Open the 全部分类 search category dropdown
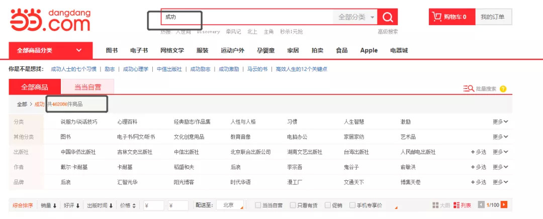Screen dimensions: 543x219 [x=356, y=17]
